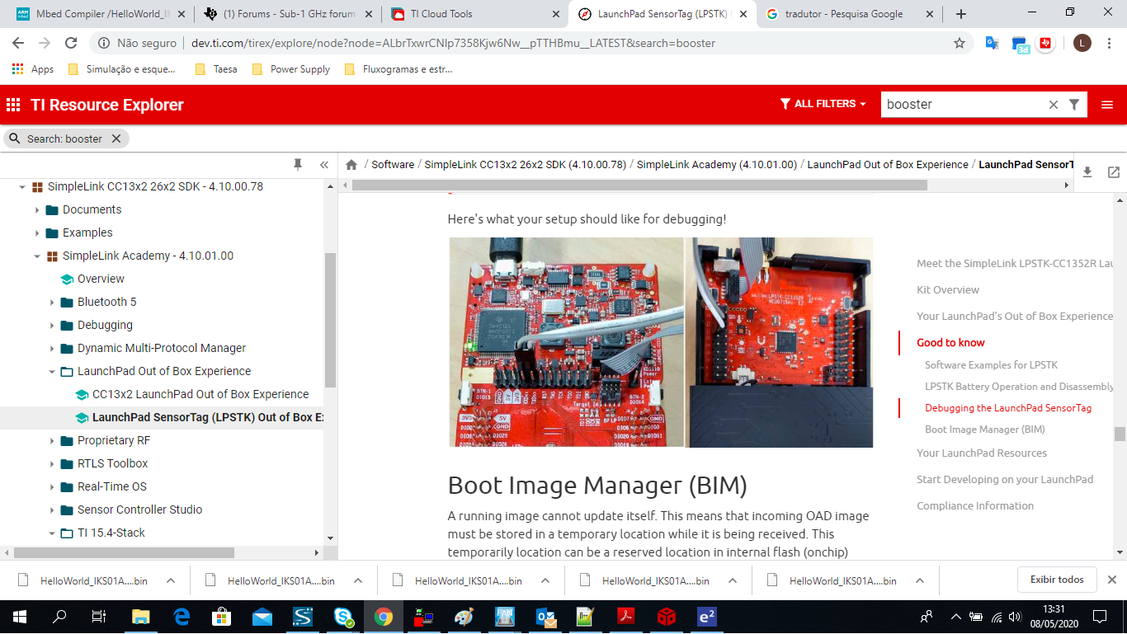
Task: Open the Apps bookmarks shortcut
Action: tap(33, 69)
